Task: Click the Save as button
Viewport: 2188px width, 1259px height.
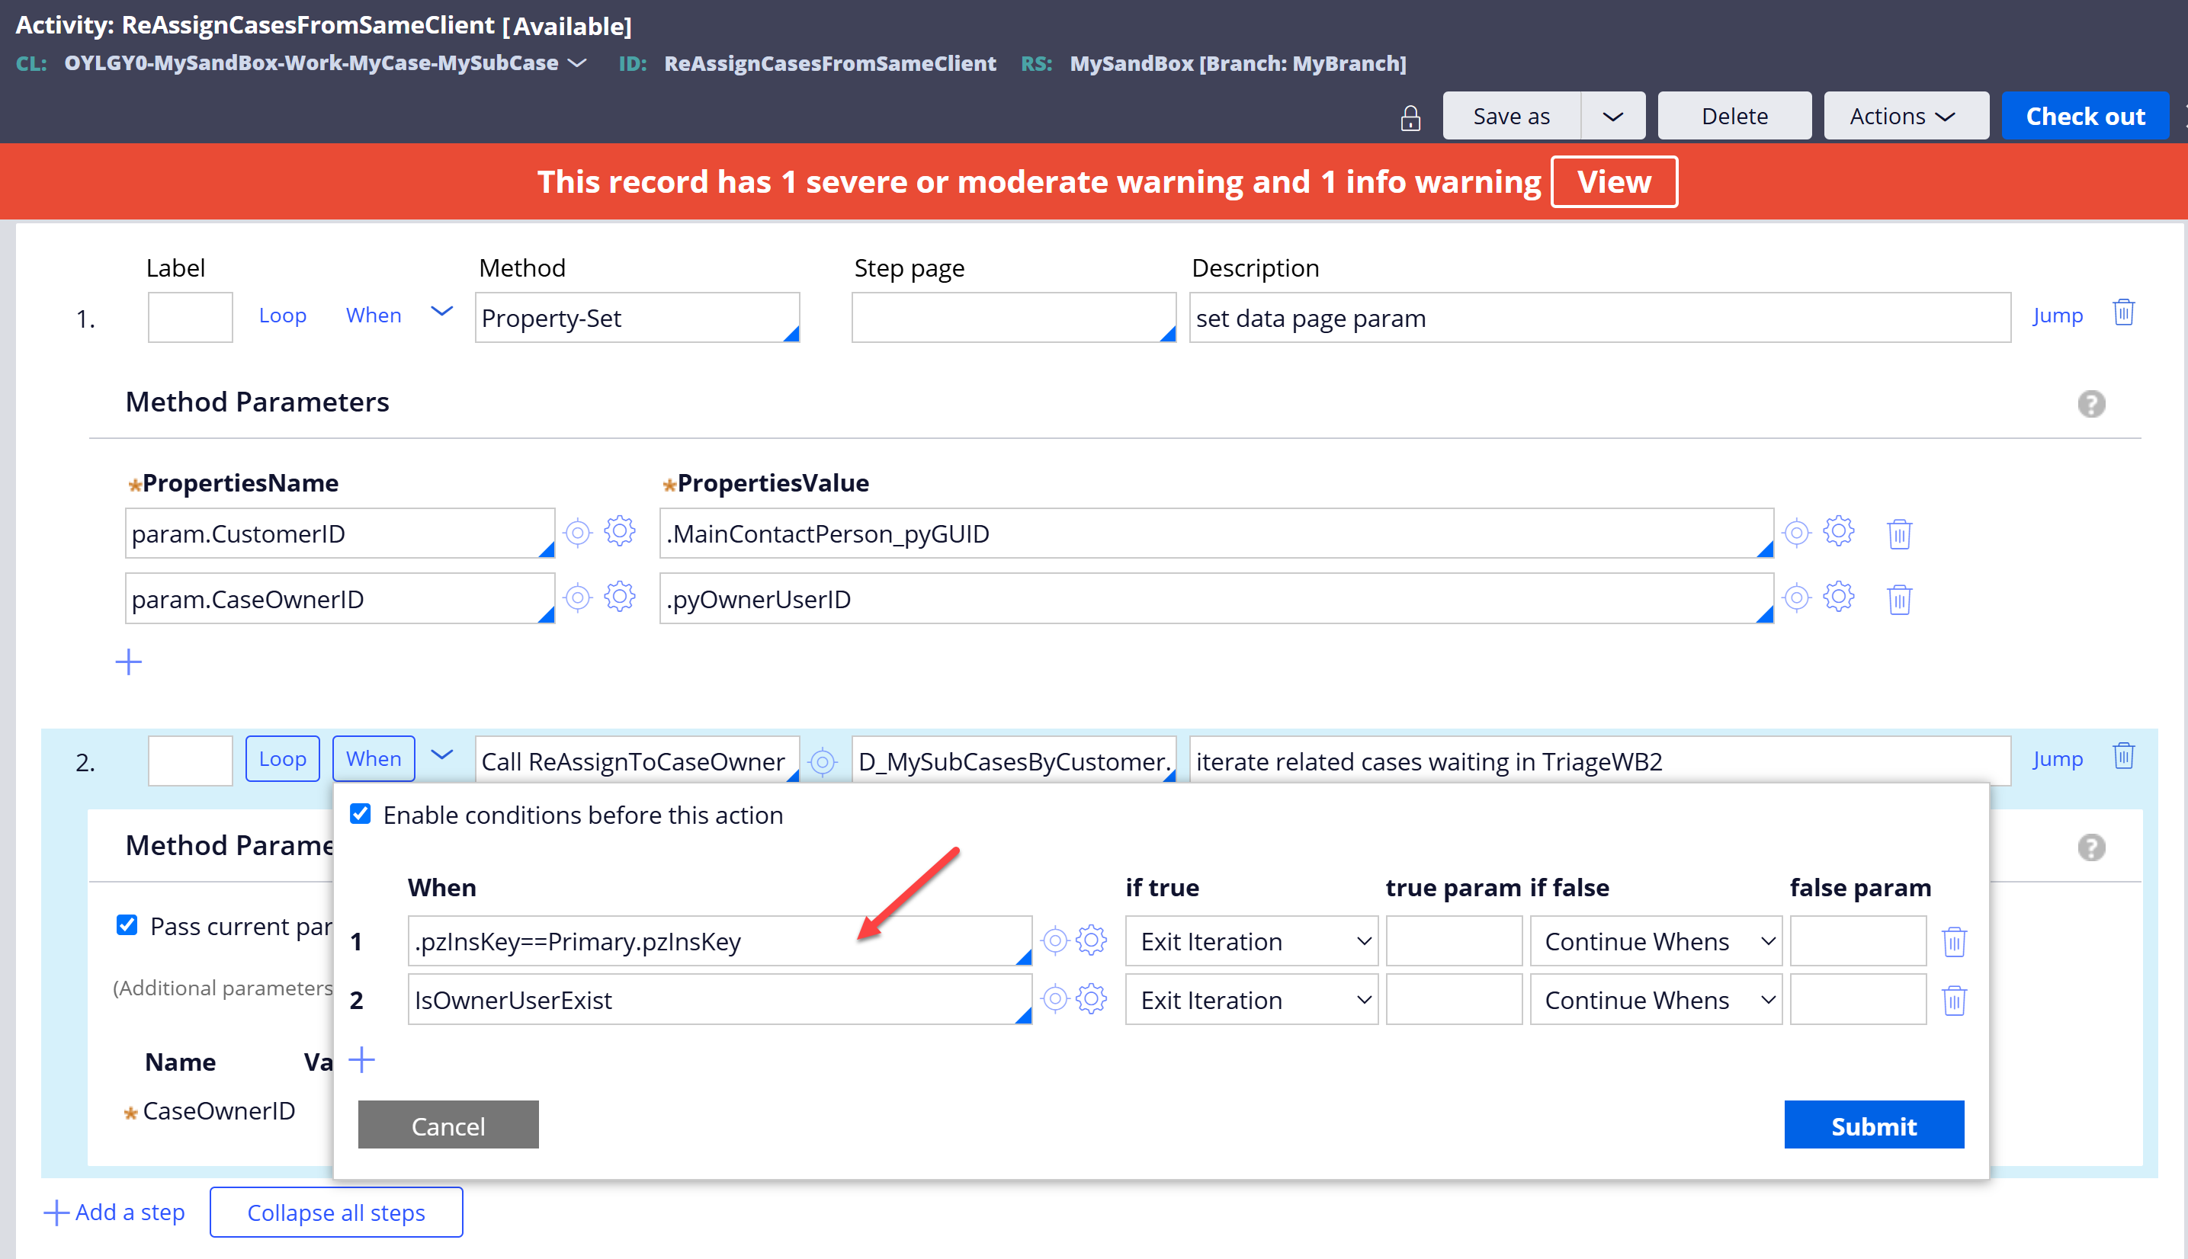Action: [1511, 116]
